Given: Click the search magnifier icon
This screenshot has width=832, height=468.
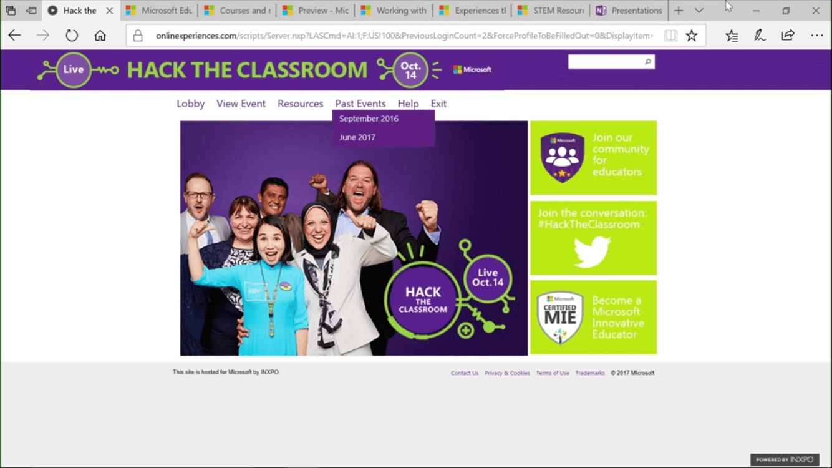Looking at the screenshot, I should (x=648, y=62).
